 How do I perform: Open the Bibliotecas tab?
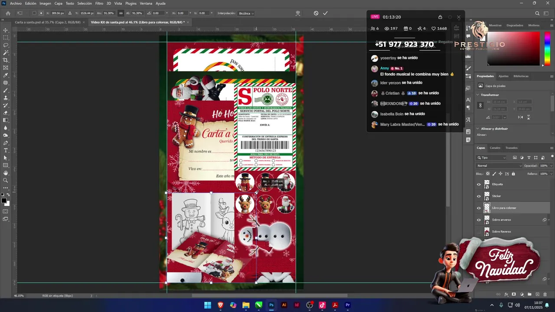click(x=521, y=76)
